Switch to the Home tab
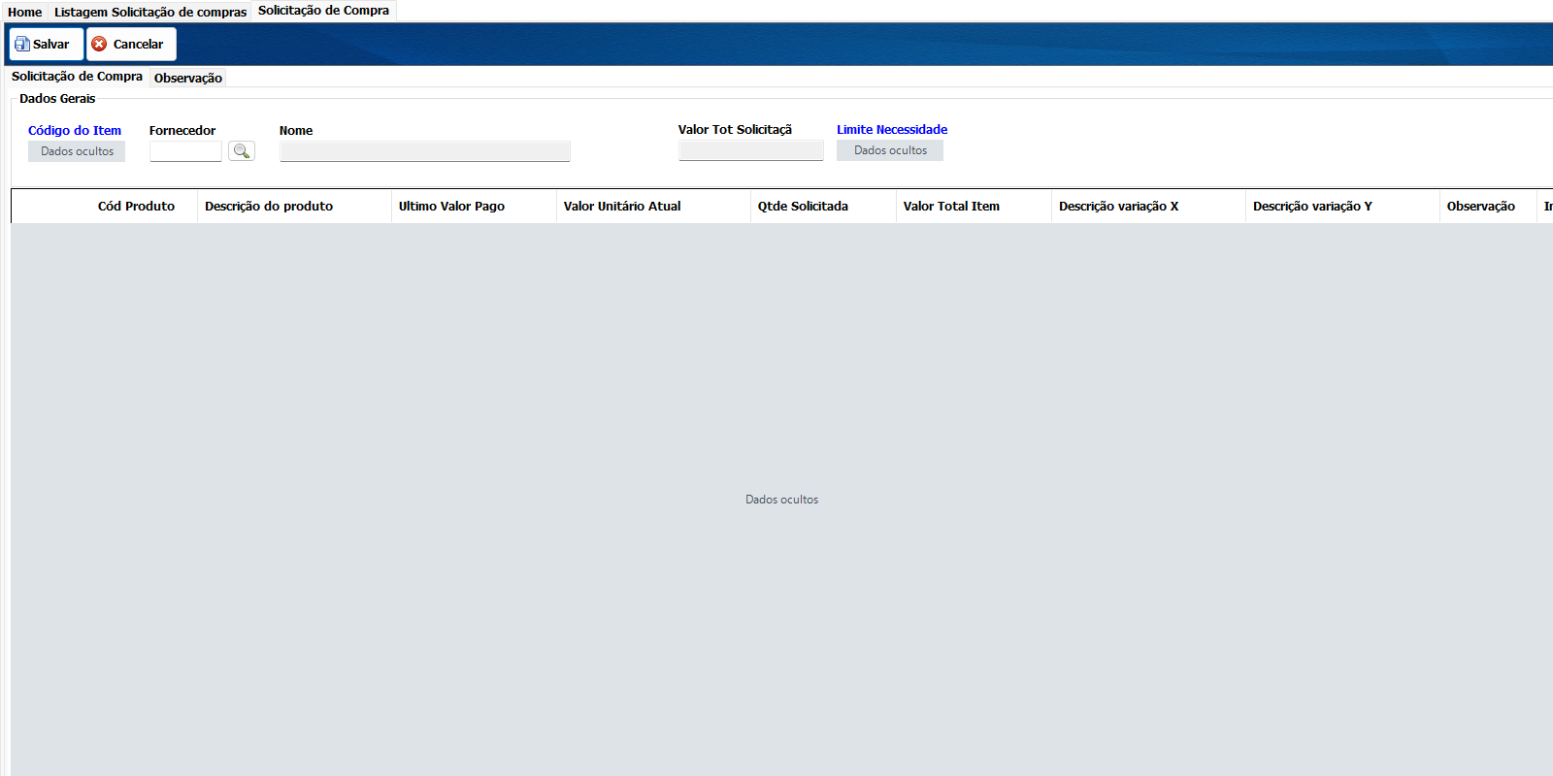Viewport: 1553px width, 776px height. 25,12
